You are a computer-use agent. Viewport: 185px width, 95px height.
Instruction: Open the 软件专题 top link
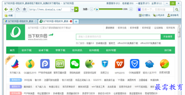point(134,28)
